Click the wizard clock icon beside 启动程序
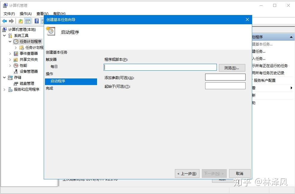 [x=51, y=31]
